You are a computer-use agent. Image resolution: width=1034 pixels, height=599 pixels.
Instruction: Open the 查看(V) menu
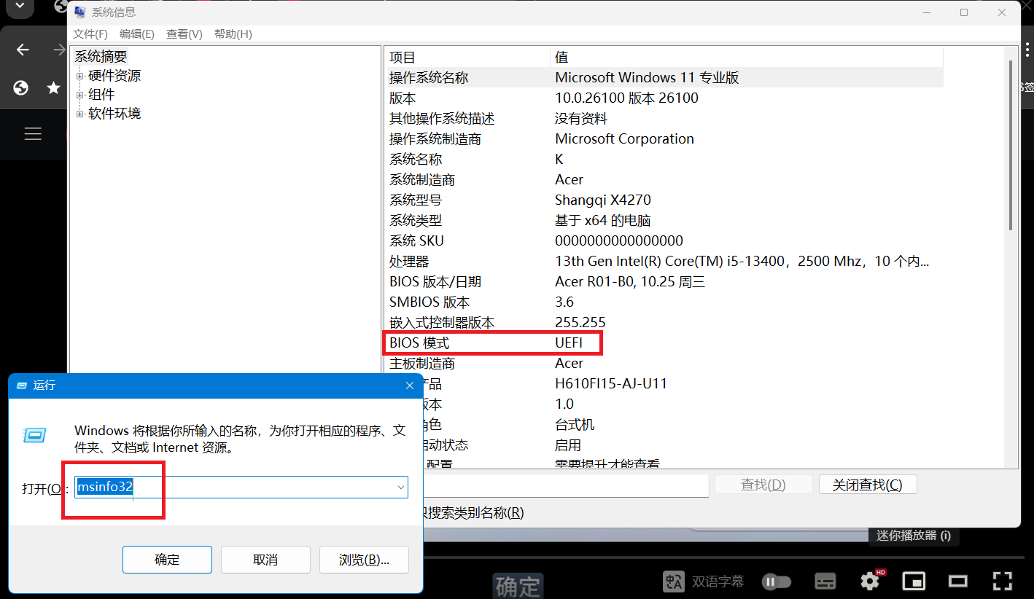pyautogui.click(x=184, y=34)
